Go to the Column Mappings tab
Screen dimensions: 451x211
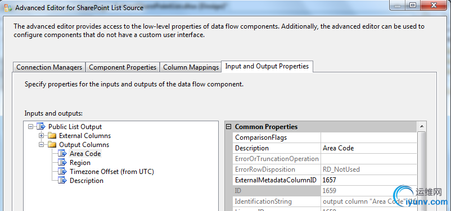click(x=191, y=67)
